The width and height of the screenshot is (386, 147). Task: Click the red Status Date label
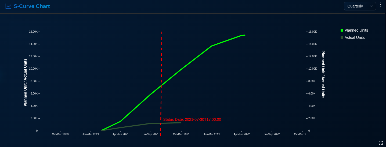192,119
